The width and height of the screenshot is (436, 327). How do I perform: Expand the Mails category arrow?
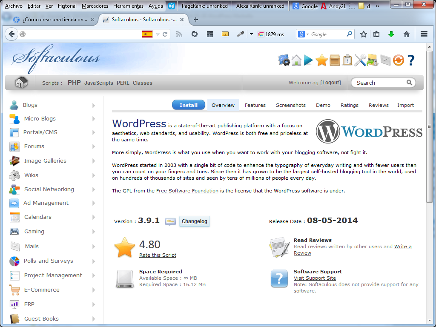[94, 247]
